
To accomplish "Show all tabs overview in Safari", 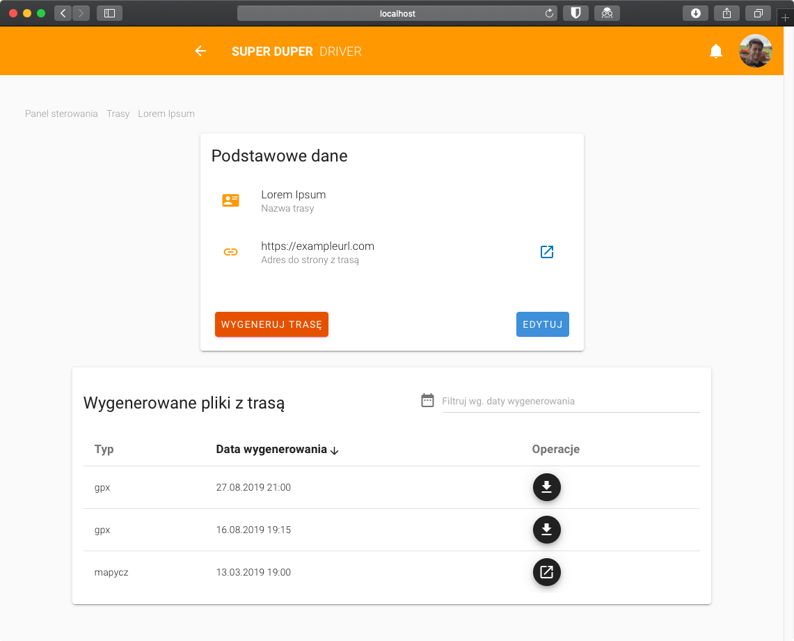I will (759, 13).
